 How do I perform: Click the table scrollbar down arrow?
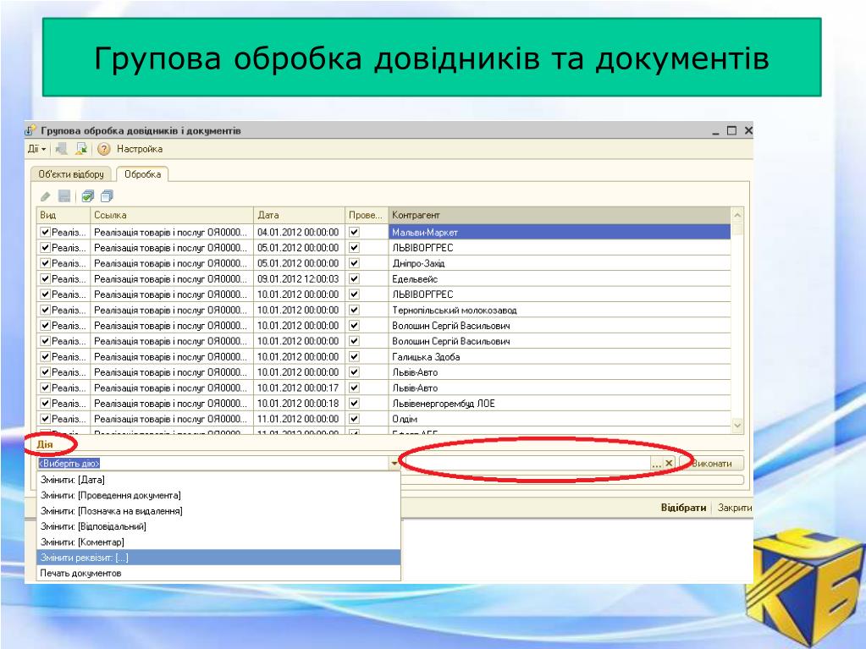point(737,425)
